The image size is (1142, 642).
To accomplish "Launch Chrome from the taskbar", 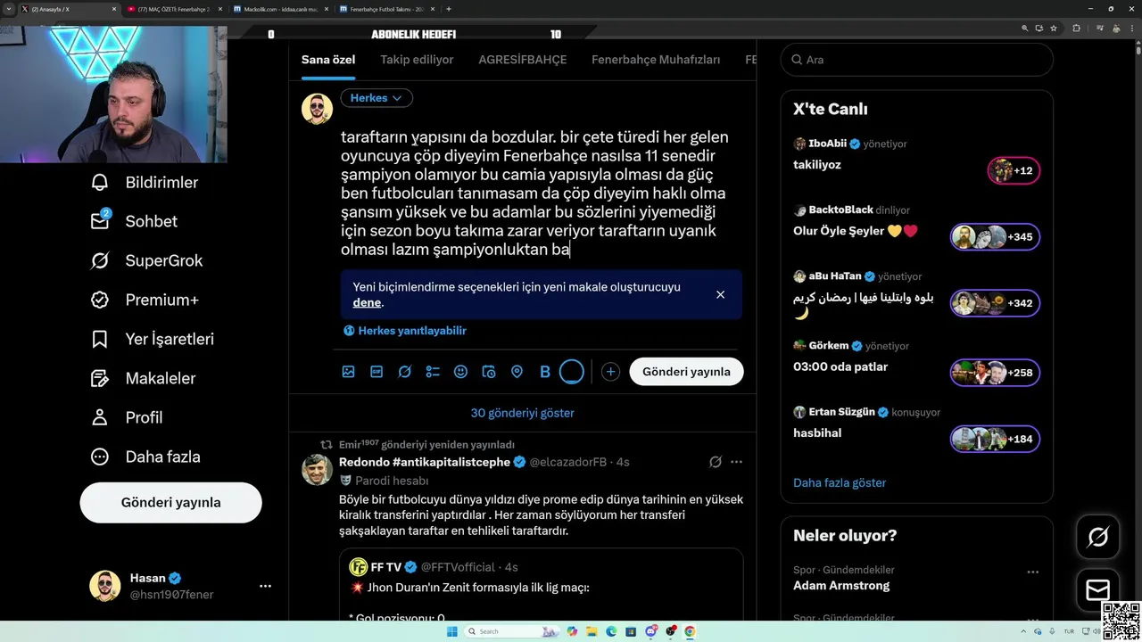I will tap(690, 631).
